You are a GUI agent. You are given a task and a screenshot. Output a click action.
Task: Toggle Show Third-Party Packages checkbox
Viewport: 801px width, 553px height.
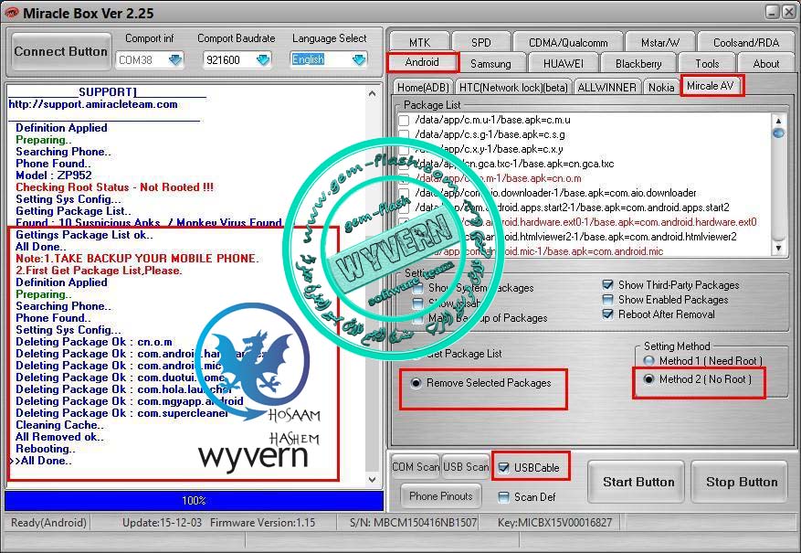pyautogui.click(x=607, y=285)
